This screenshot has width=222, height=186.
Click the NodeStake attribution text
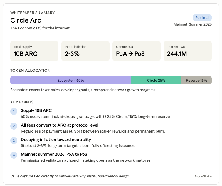point(203,176)
